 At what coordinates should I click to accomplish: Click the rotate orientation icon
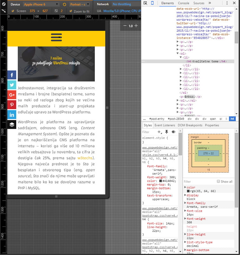64,4
